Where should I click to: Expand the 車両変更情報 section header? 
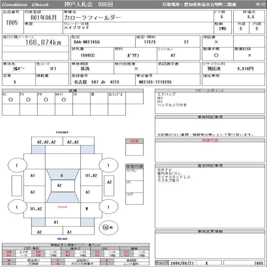210,231
